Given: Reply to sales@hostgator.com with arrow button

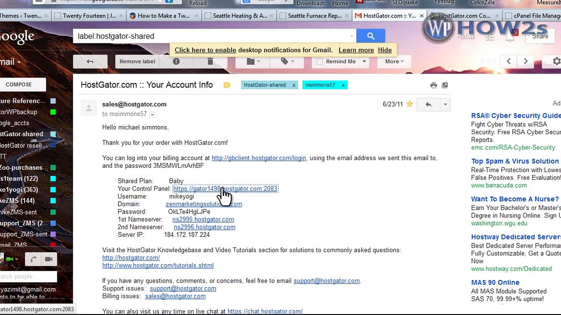Looking at the screenshot, I should [x=428, y=105].
